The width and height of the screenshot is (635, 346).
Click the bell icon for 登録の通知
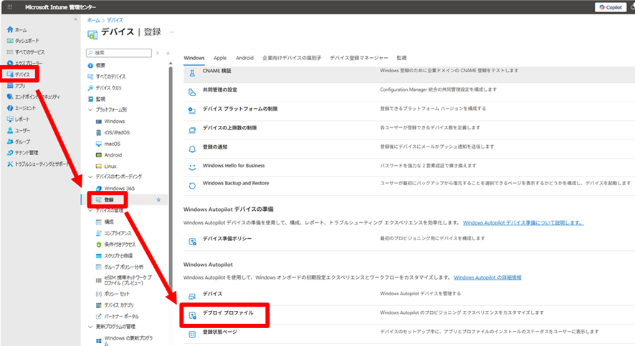(191, 149)
